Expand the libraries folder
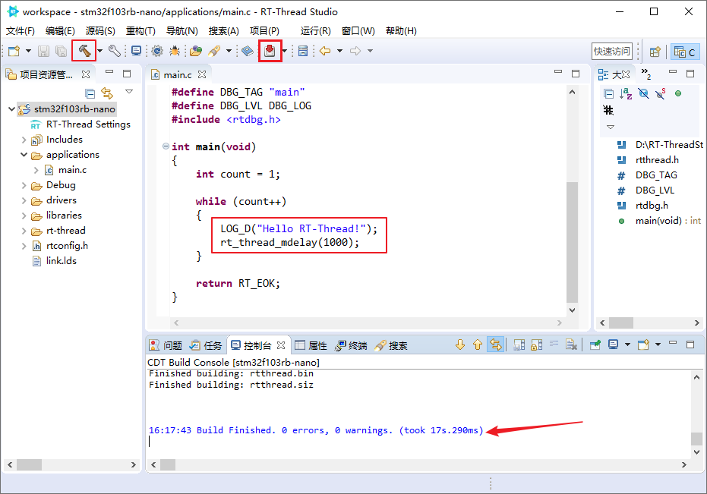707x494 pixels. pos(24,216)
